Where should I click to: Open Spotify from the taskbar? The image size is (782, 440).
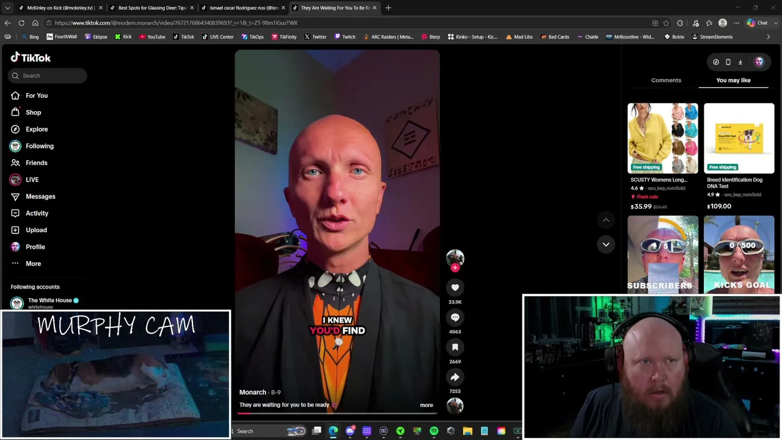click(434, 431)
